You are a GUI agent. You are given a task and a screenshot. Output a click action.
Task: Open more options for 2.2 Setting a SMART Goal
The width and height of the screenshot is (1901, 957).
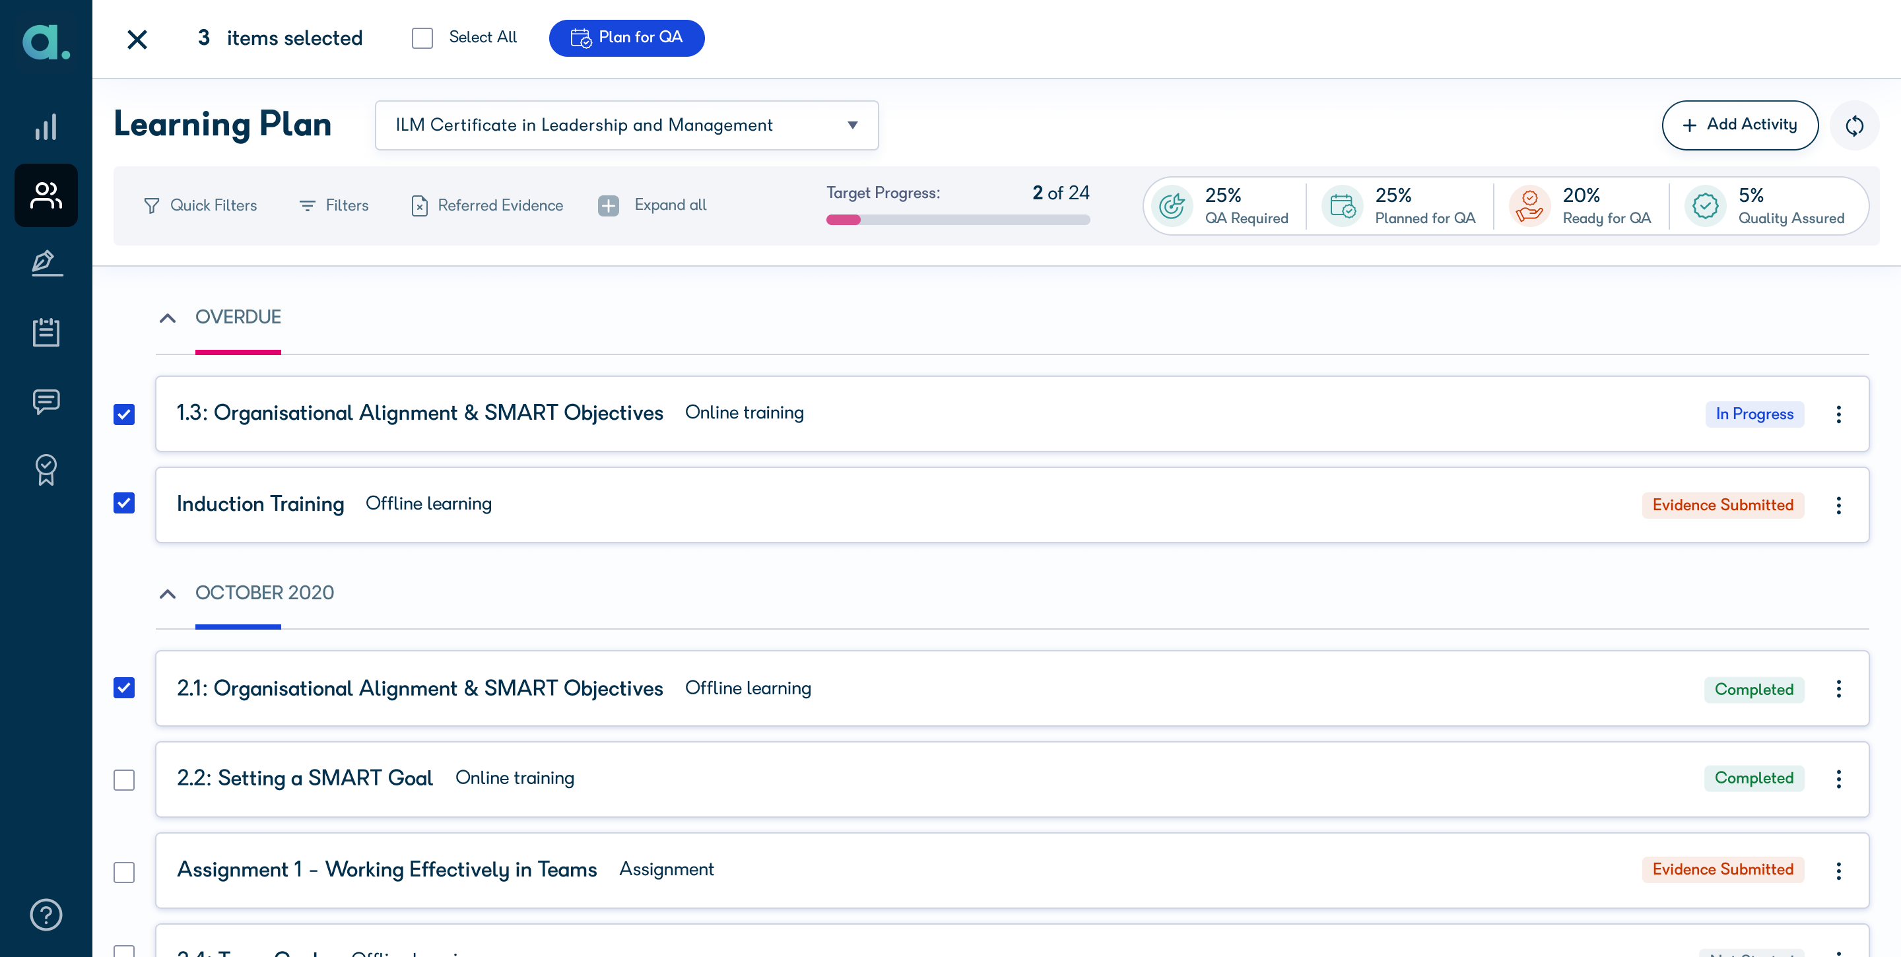click(x=1838, y=779)
